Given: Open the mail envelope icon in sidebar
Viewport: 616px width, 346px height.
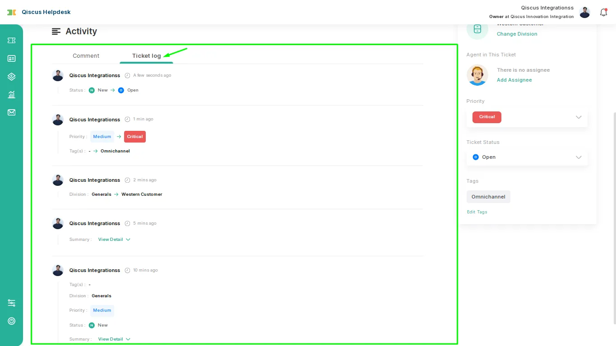Looking at the screenshot, I should tap(12, 112).
